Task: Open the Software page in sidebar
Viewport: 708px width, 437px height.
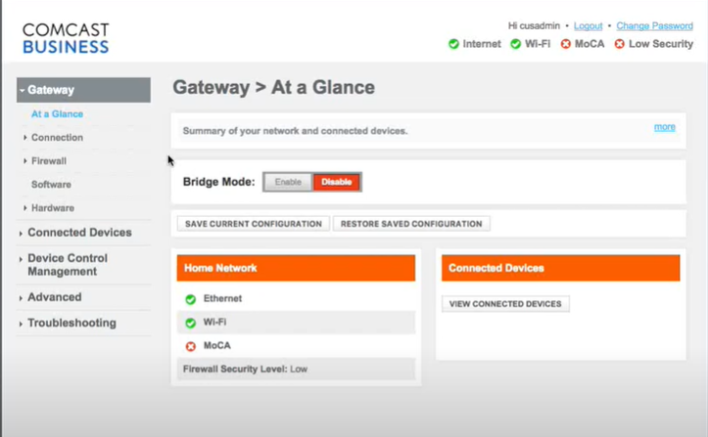Action: click(51, 185)
